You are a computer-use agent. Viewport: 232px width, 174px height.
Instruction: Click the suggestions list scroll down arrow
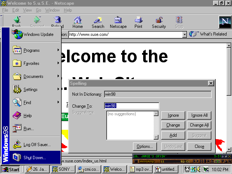(156, 137)
